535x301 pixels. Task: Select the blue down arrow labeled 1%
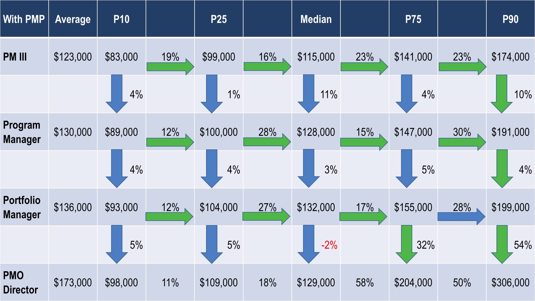212,94
